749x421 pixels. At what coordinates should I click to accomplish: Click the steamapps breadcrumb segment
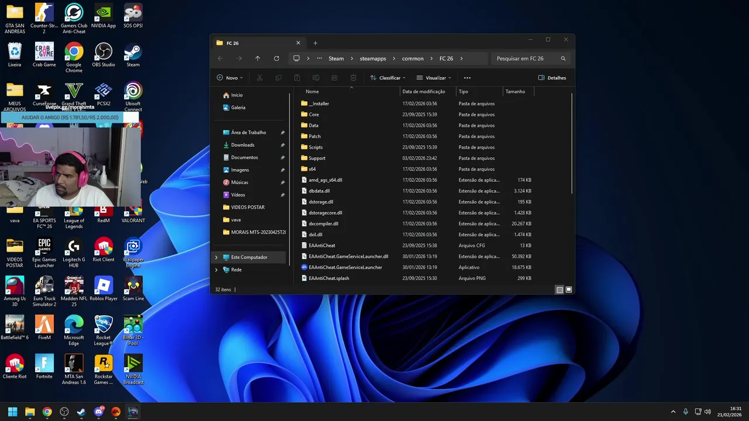(x=373, y=58)
